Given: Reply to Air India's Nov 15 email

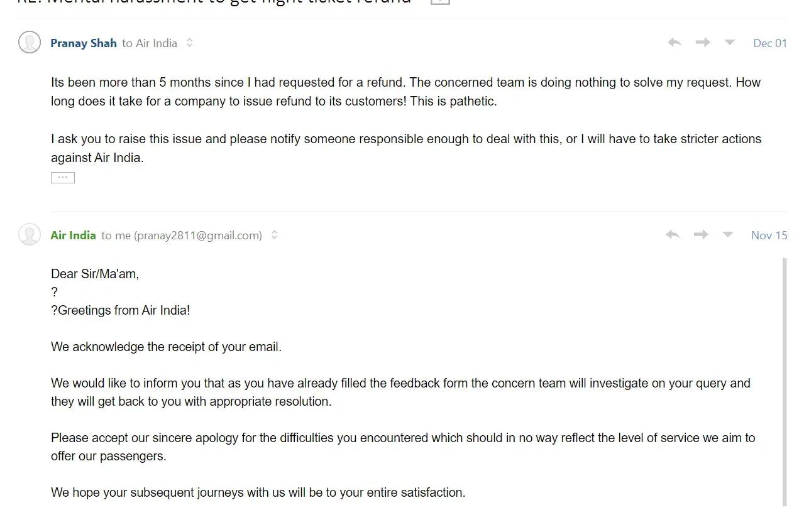Looking at the screenshot, I should click(673, 235).
